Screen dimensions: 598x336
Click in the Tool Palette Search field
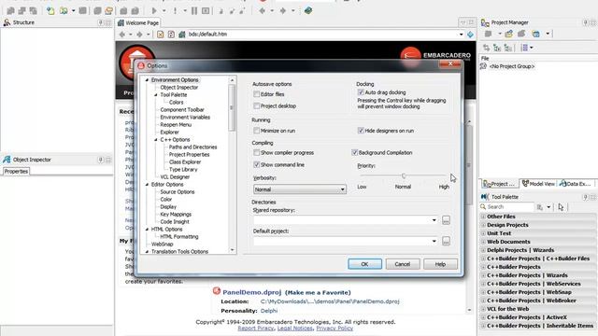[507, 207]
